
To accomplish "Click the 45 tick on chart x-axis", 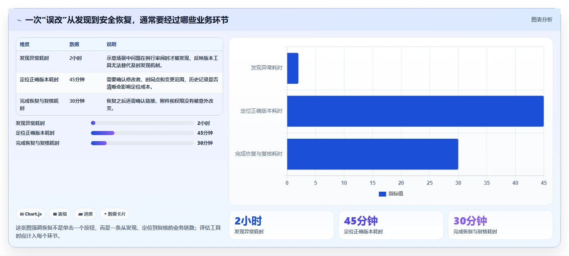I will tap(544, 183).
